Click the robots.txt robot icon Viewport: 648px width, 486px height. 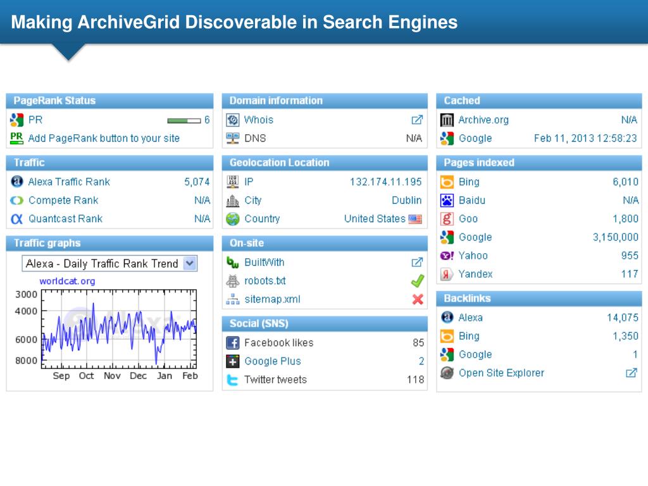[x=233, y=281]
